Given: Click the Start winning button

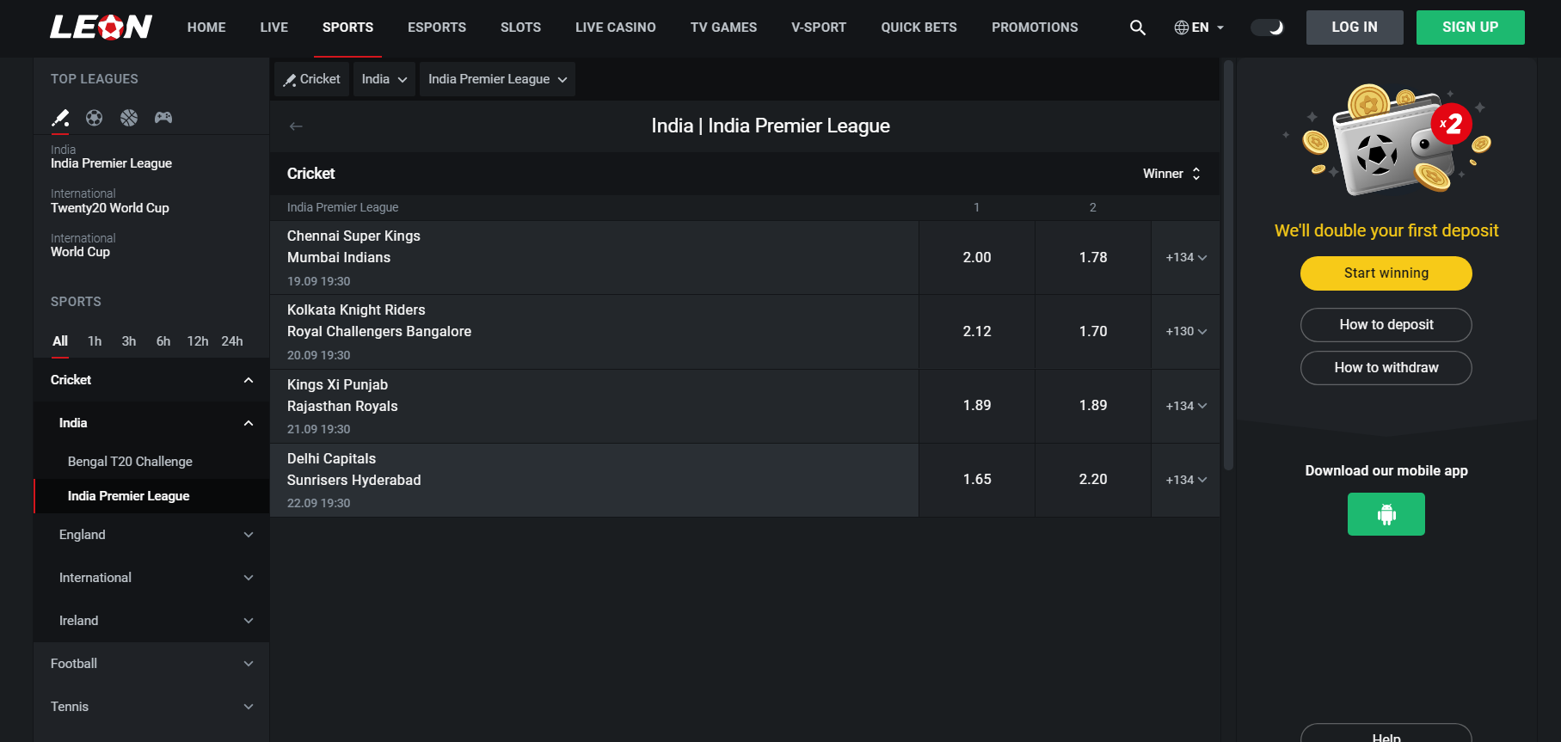Looking at the screenshot, I should tap(1386, 273).
